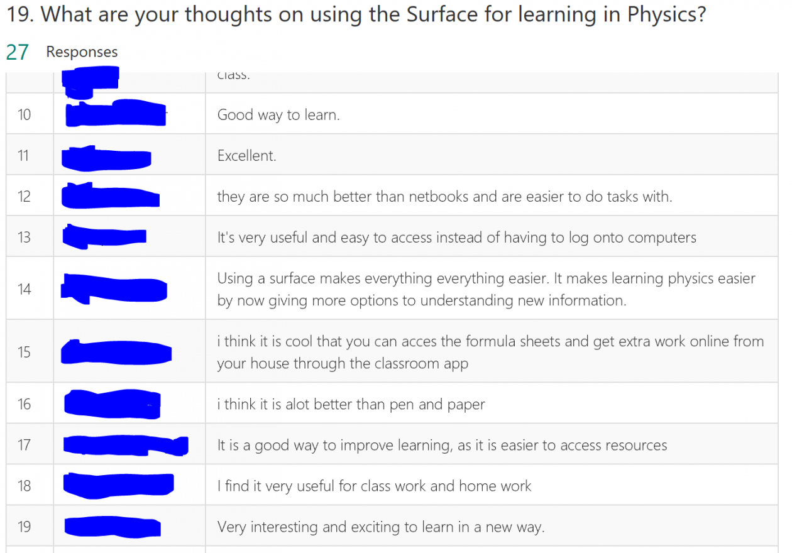Click row 13 response about logging onto computers
The image size is (792, 553).
click(x=456, y=237)
